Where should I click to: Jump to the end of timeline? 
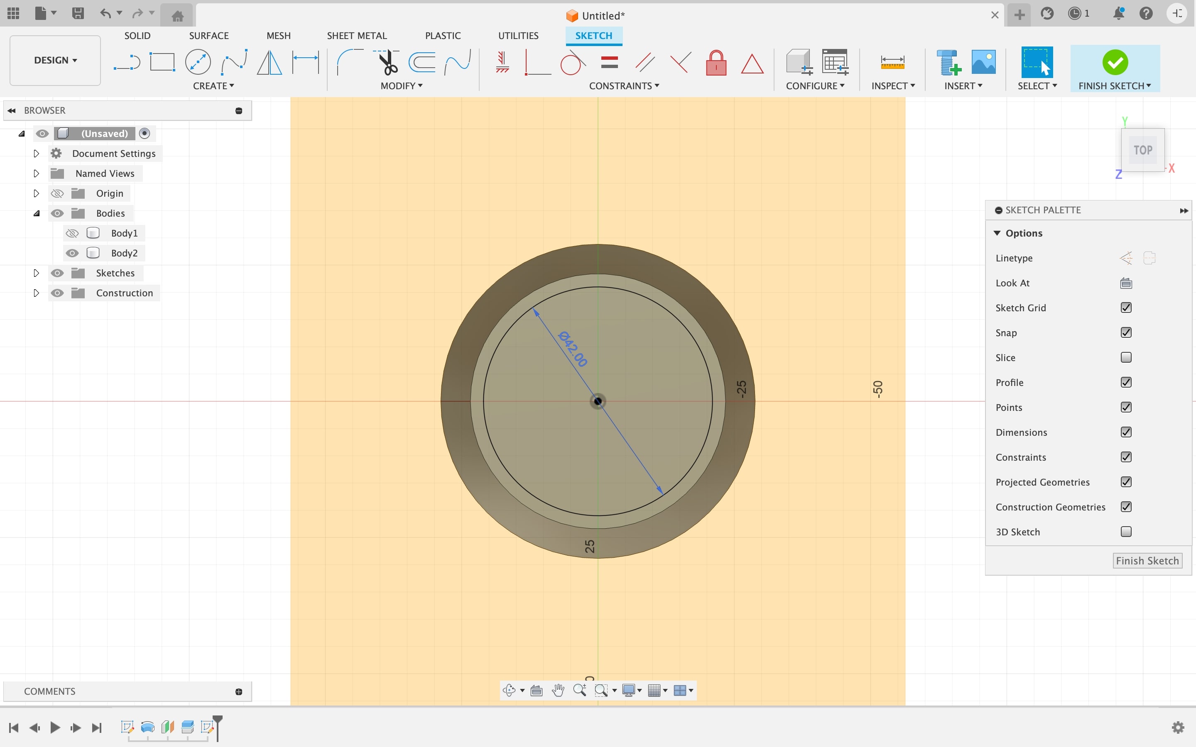tap(97, 727)
